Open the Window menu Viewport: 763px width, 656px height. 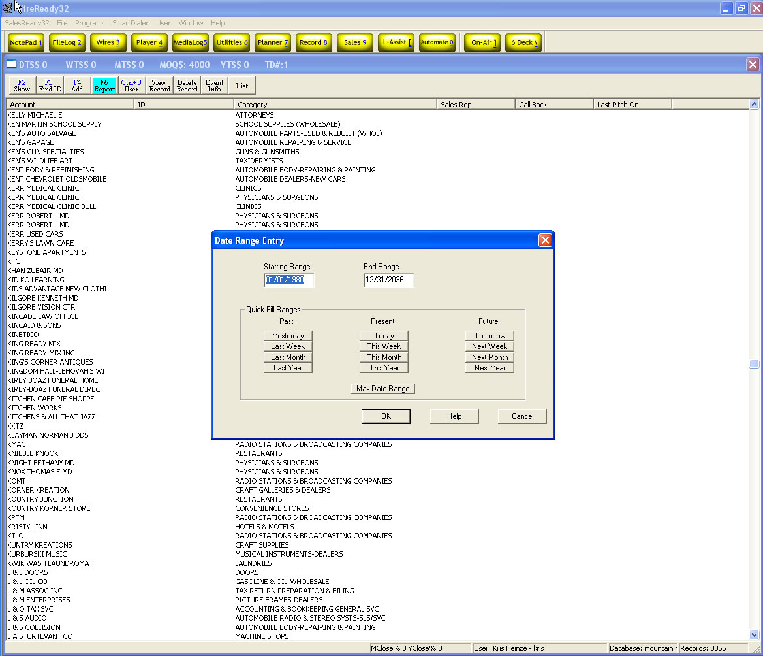tap(191, 23)
